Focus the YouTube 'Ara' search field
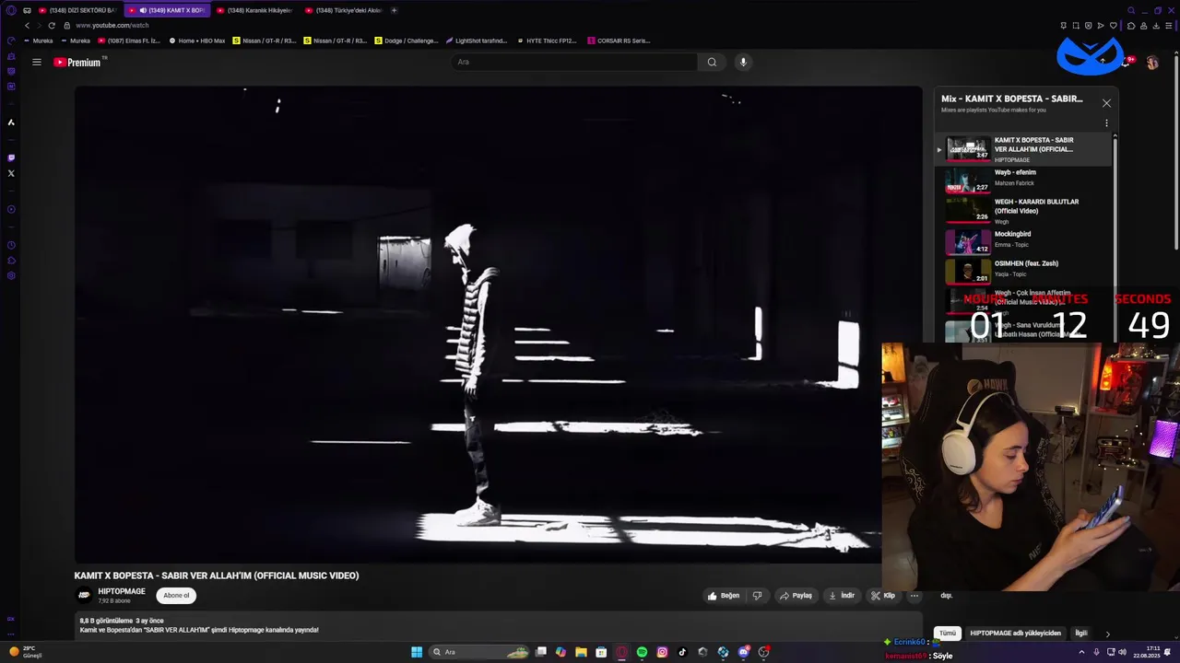This screenshot has width=1180, height=663. pyautogui.click(x=574, y=62)
